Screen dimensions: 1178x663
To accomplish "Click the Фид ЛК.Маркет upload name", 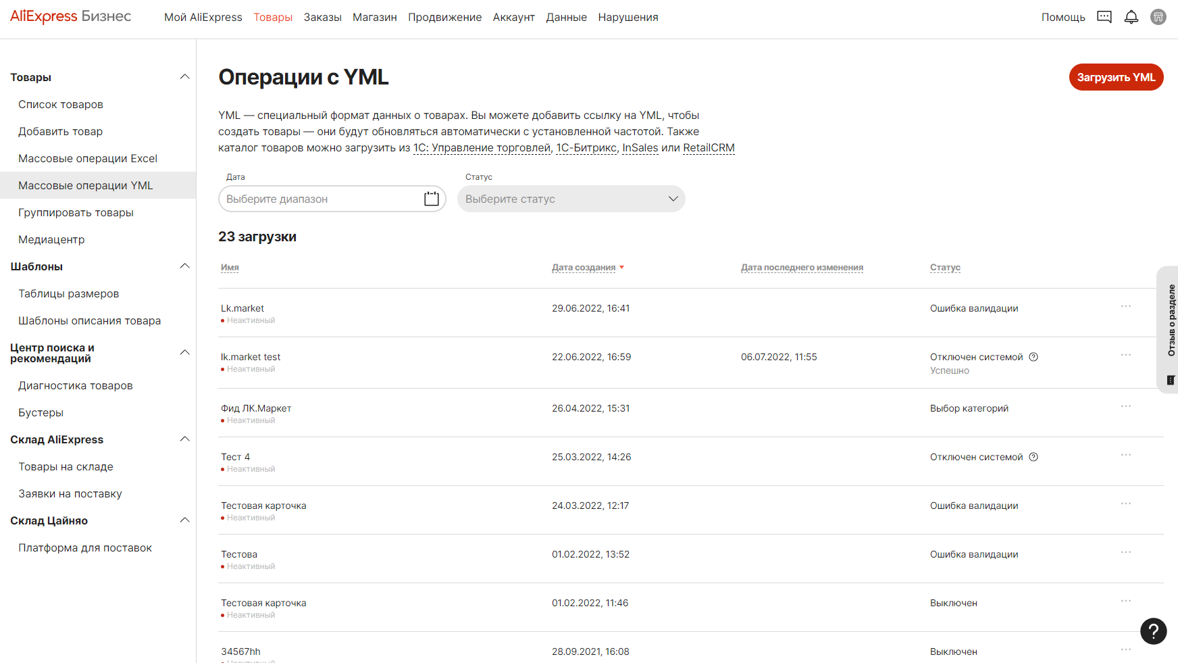I will point(256,408).
